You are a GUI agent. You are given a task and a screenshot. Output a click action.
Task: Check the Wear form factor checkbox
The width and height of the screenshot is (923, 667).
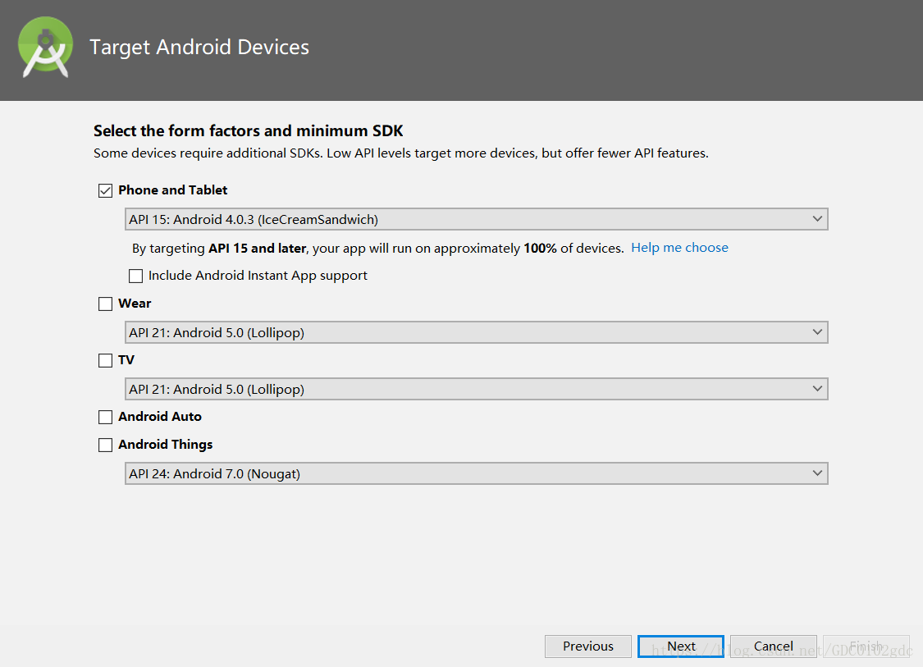(x=105, y=304)
